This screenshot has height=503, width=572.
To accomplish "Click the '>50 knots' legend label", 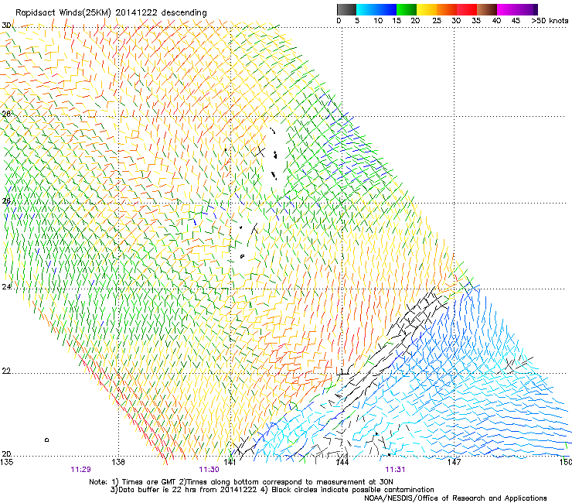I will pyautogui.click(x=550, y=20).
